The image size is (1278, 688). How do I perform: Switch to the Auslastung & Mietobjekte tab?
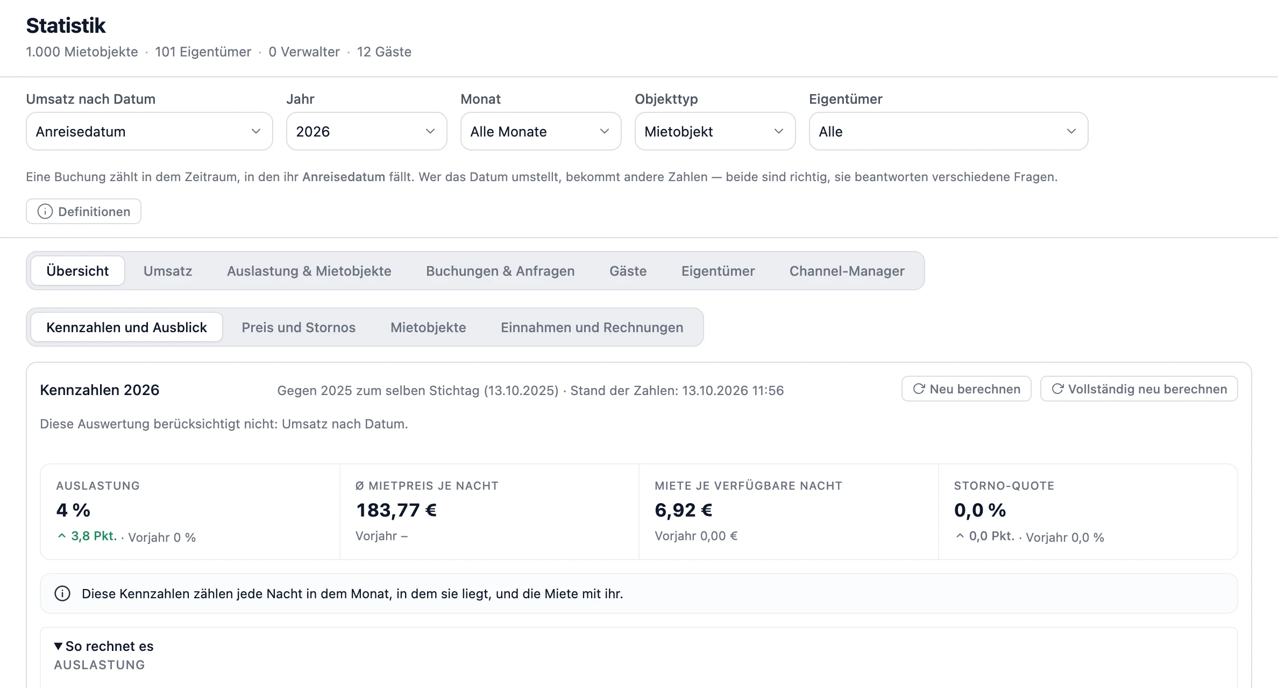pos(309,271)
